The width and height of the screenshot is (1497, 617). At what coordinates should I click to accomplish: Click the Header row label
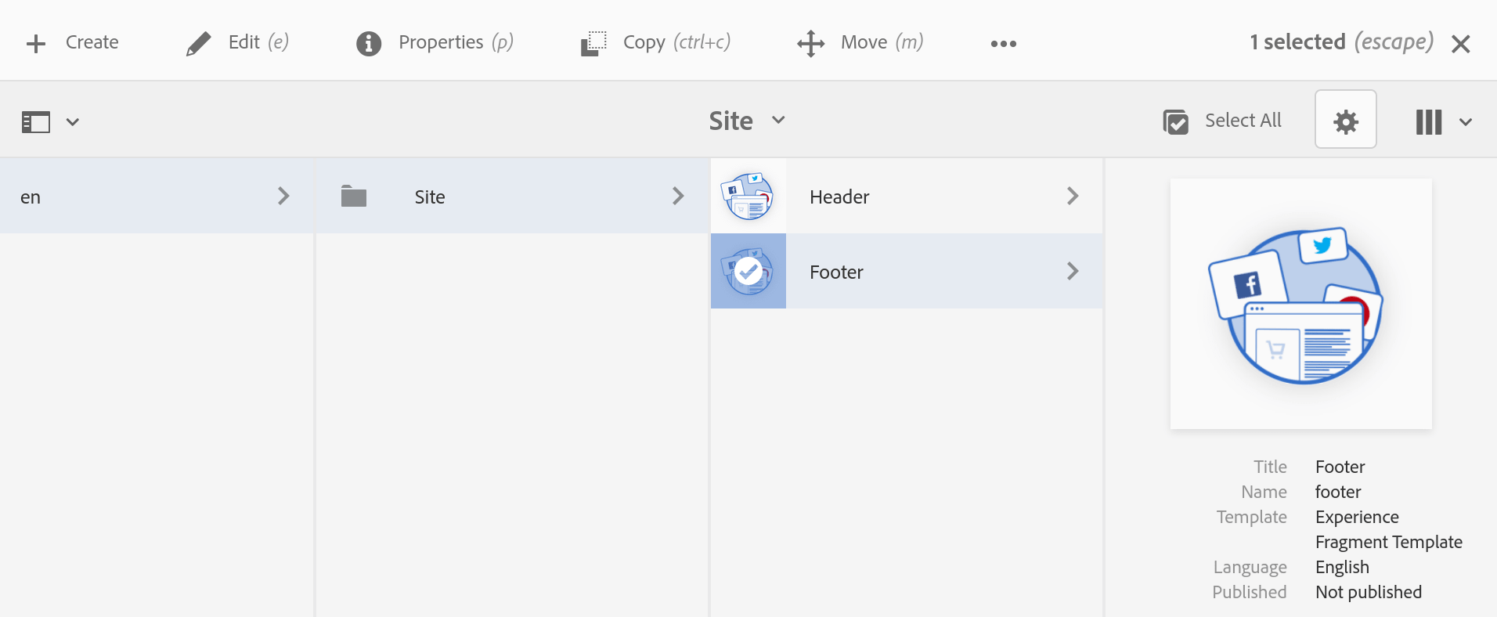click(839, 197)
